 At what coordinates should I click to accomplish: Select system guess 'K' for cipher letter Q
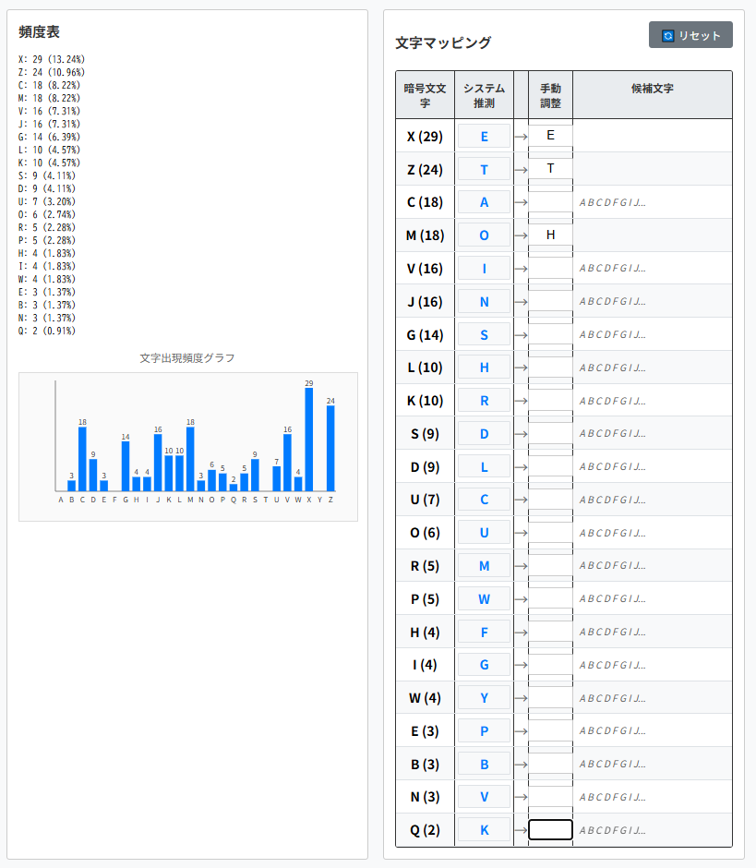[x=484, y=830]
